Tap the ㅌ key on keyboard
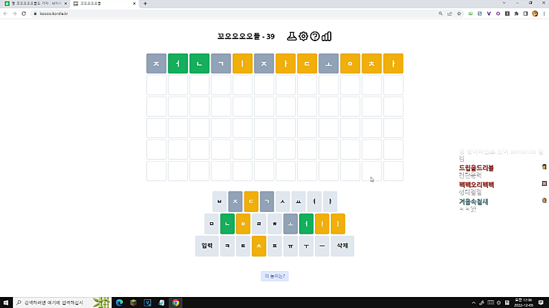The height and width of the screenshot is (308, 549). click(243, 246)
